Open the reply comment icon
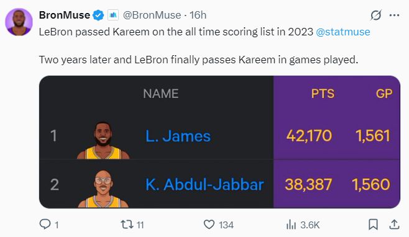The height and width of the screenshot is (237, 409). [45, 224]
